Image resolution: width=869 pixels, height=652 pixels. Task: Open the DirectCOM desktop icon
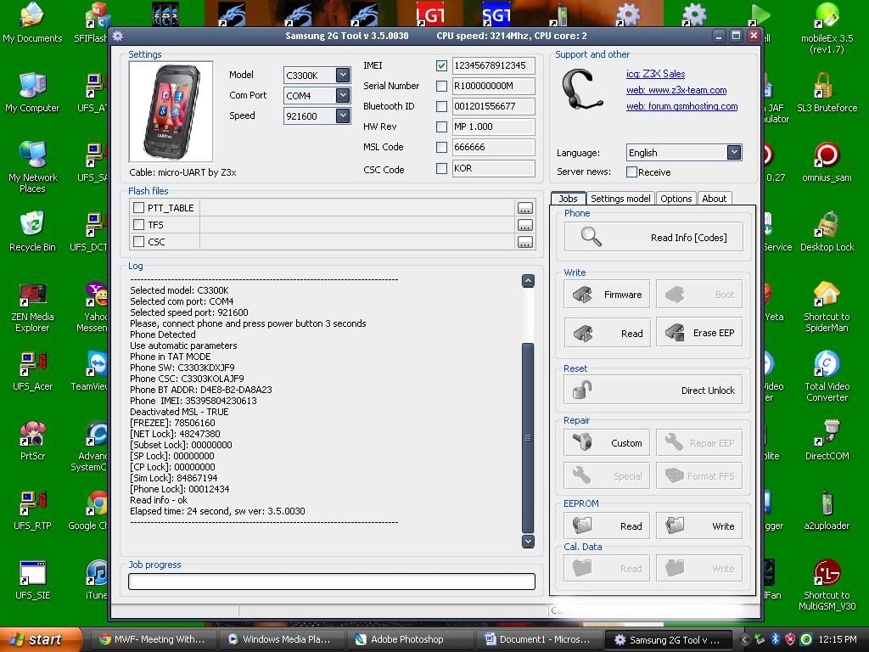pos(827,441)
